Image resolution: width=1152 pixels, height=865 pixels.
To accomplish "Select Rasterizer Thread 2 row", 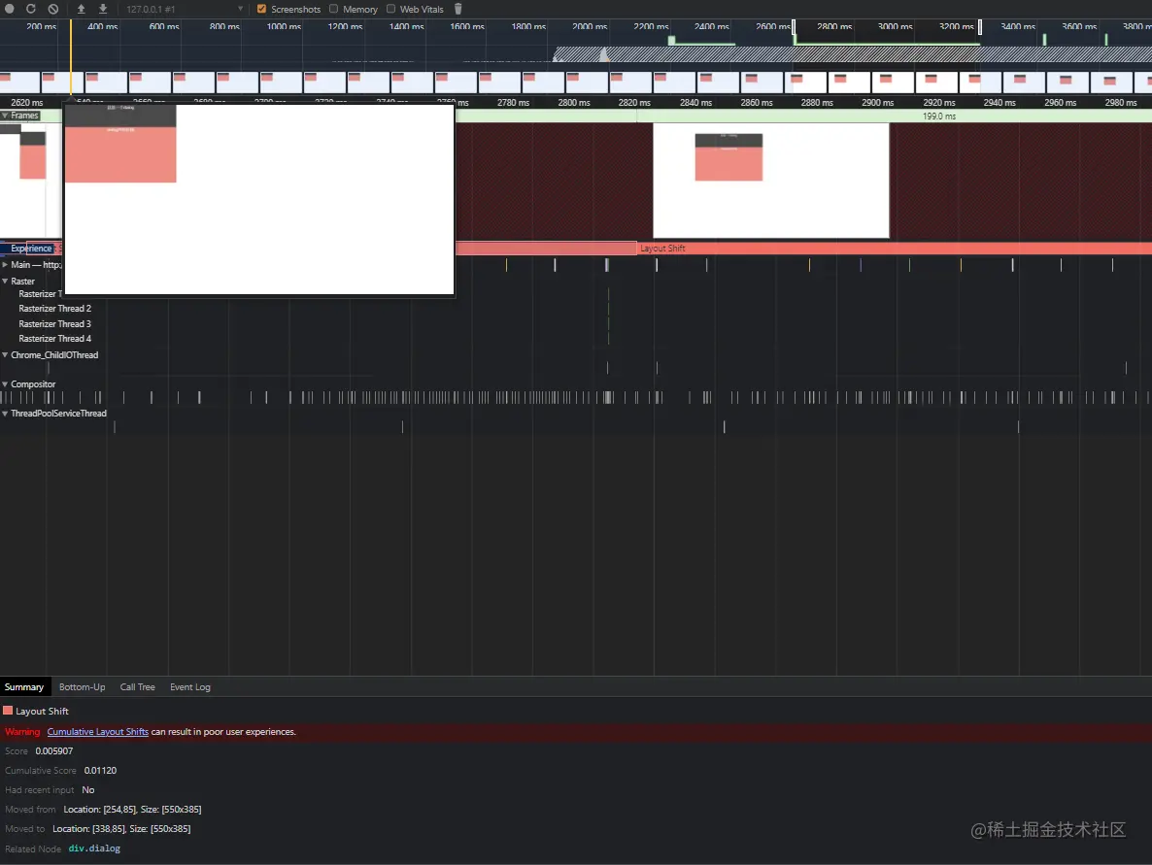I will pos(55,309).
